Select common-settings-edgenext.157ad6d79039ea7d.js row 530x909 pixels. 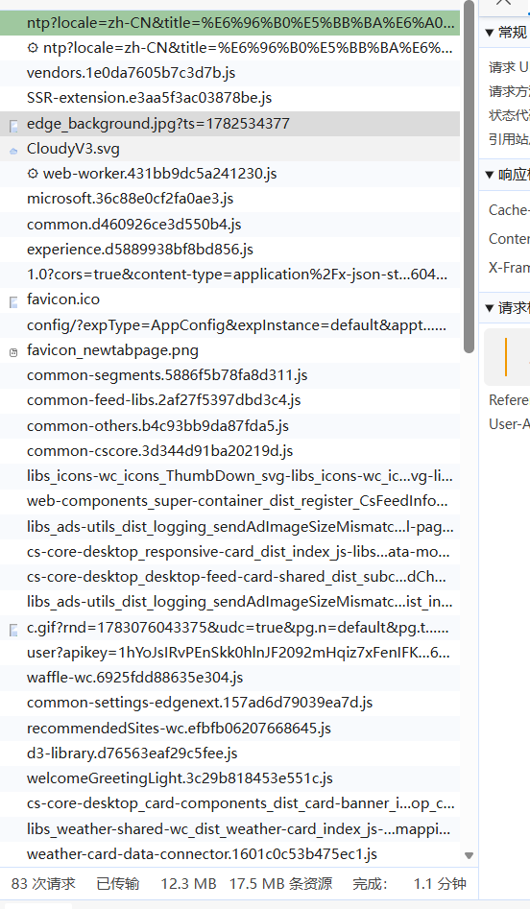(229, 703)
